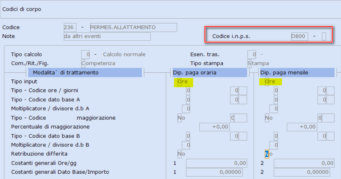Focus the Tipo stampa field showing Stampa
This screenshot has height=179, width=341.
[250, 64]
